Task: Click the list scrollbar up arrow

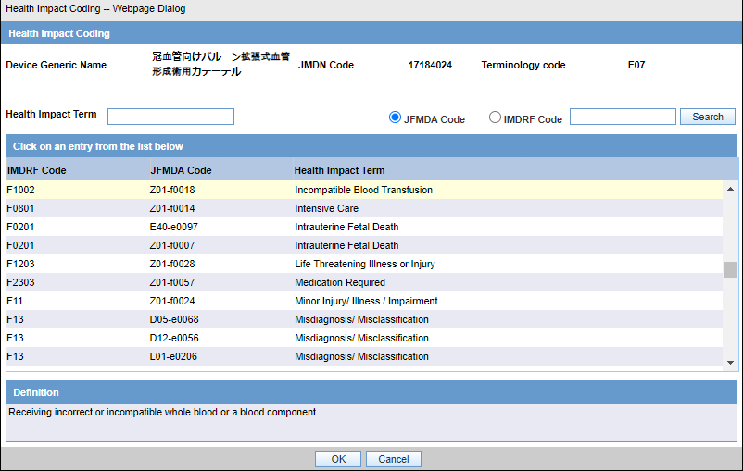Action: pyautogui.click(x=730, y=189)
